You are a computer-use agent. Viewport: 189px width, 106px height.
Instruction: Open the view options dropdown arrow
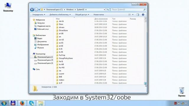tap(133, 14)
